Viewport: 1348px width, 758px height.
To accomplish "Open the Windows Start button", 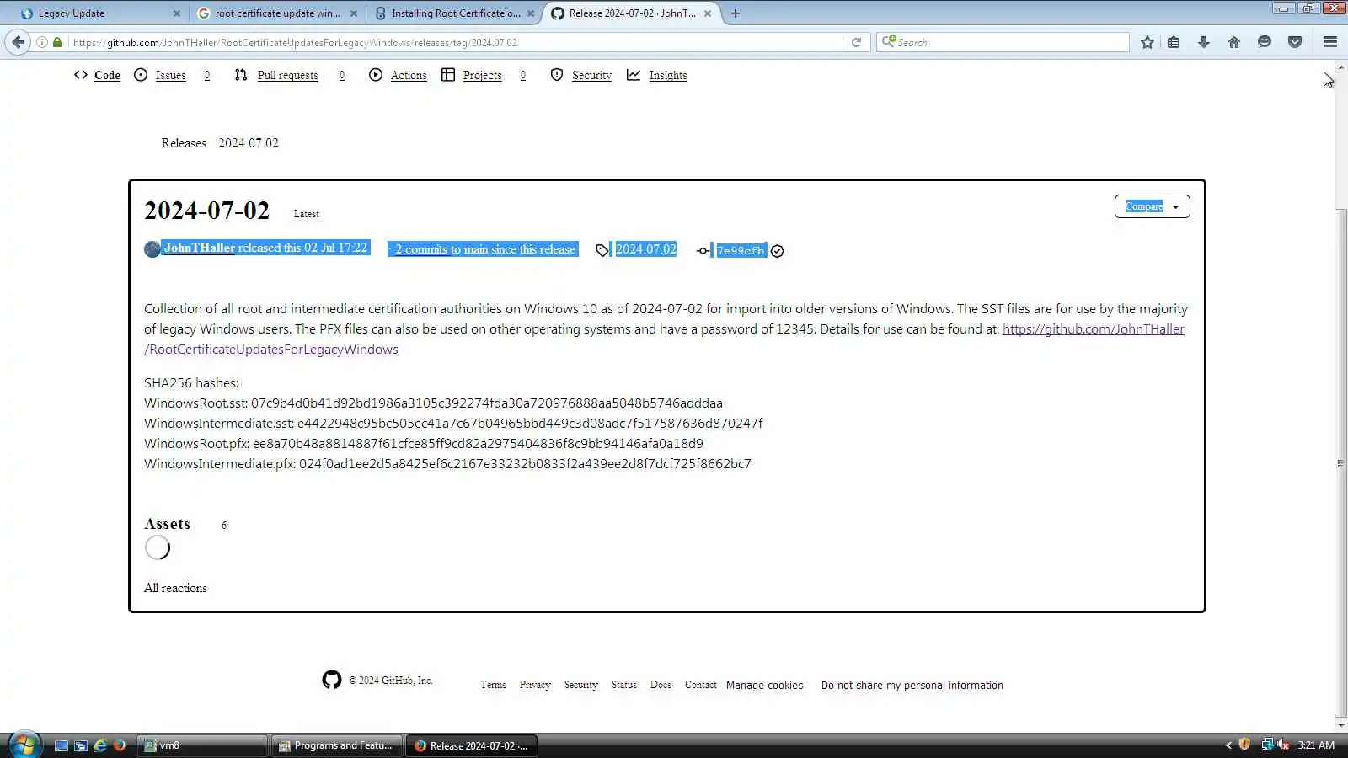I will point(24,745).
